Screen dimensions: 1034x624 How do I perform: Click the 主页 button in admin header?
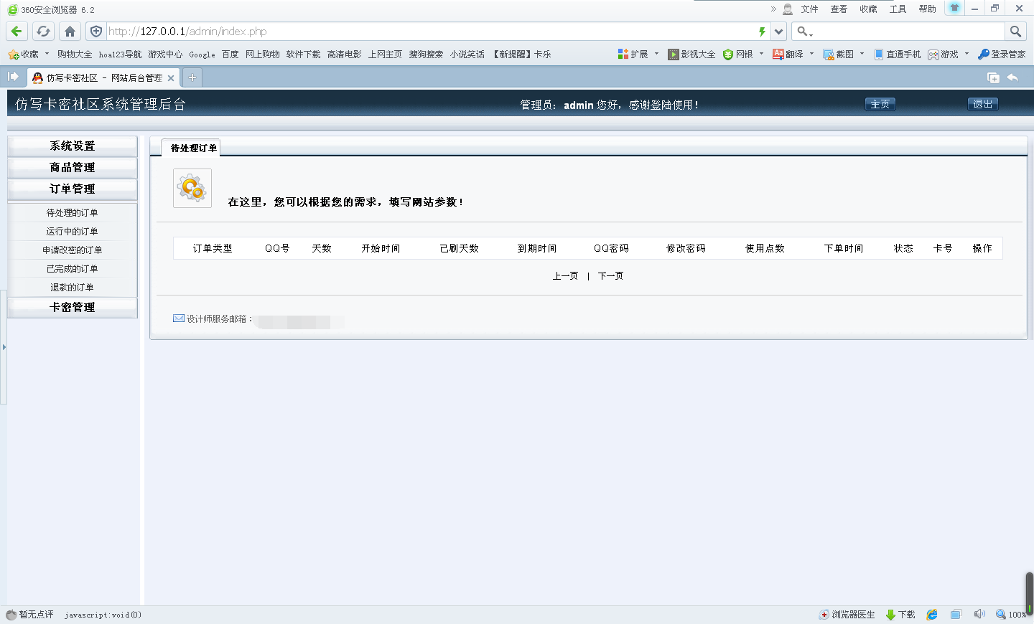click(x=880, y=104)
